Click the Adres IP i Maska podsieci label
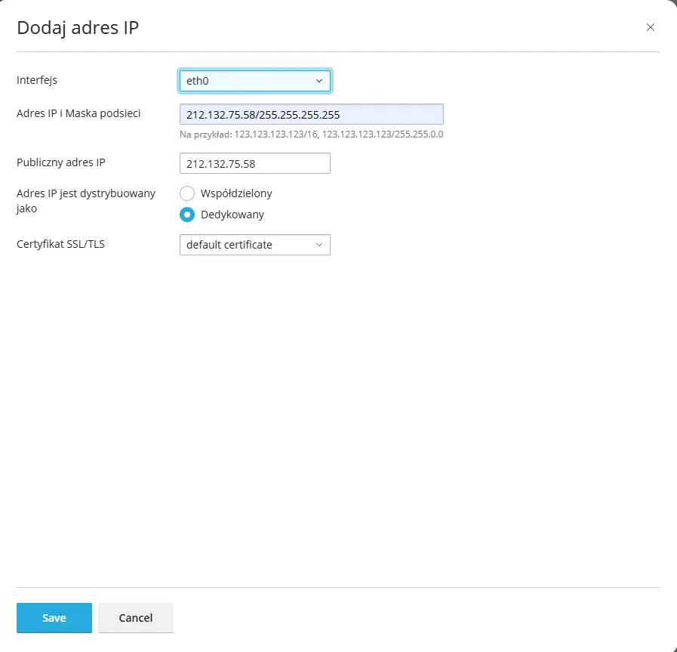 (78, 113)
